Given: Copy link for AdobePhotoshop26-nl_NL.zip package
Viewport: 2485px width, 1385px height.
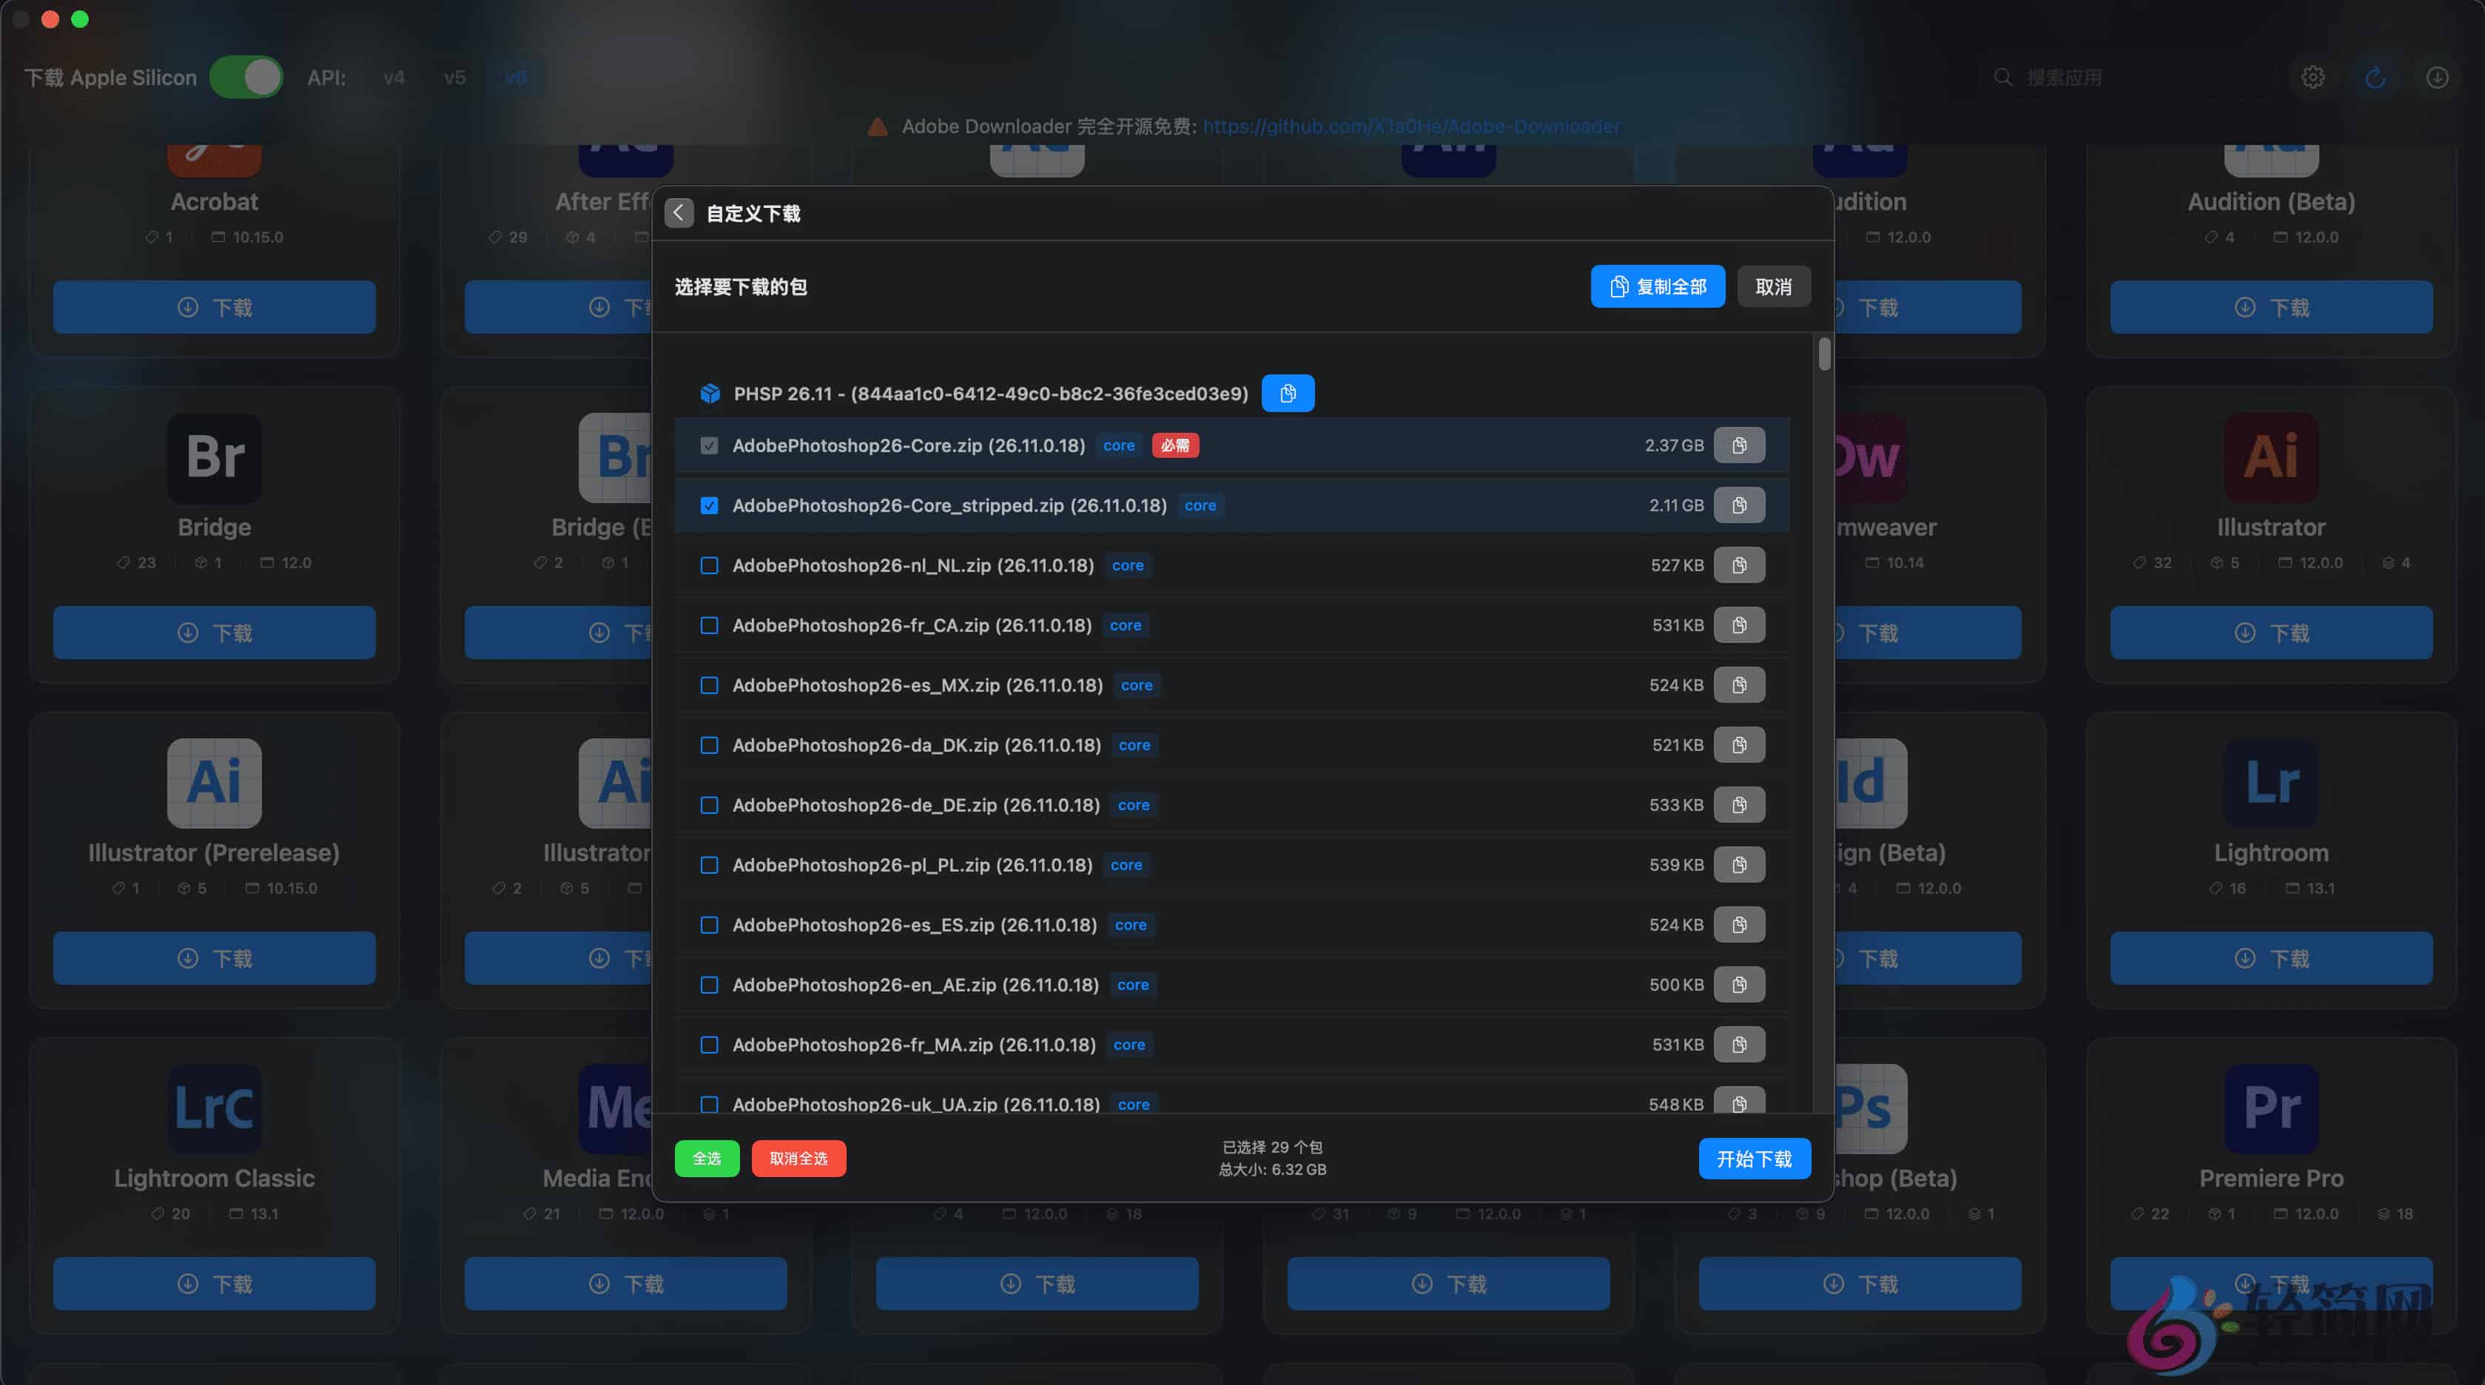Looking at the screenshot, I should [x=1739, y=565].
